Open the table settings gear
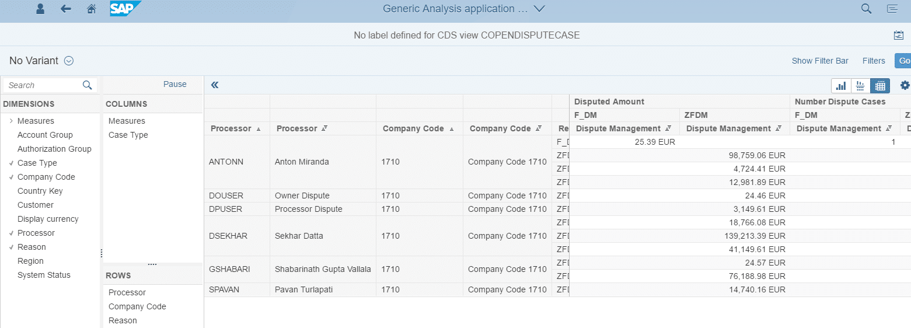This screenshot has width=911, height=328. tap(905, 85)
